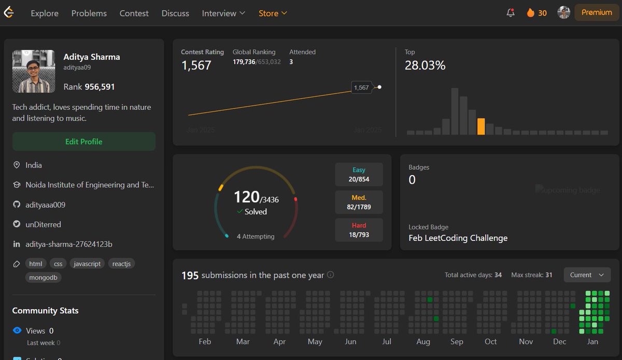Click the green checkmark beside Solved
622x360 pixels.
(x=239, y=212)
